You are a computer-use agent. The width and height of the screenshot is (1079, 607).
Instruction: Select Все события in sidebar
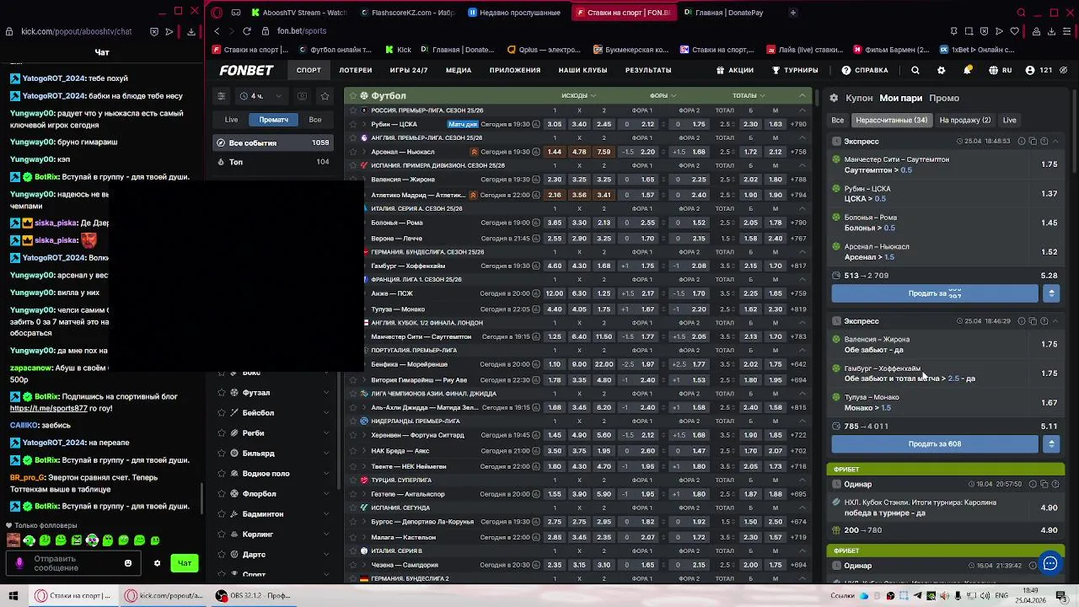coord(272,142)
